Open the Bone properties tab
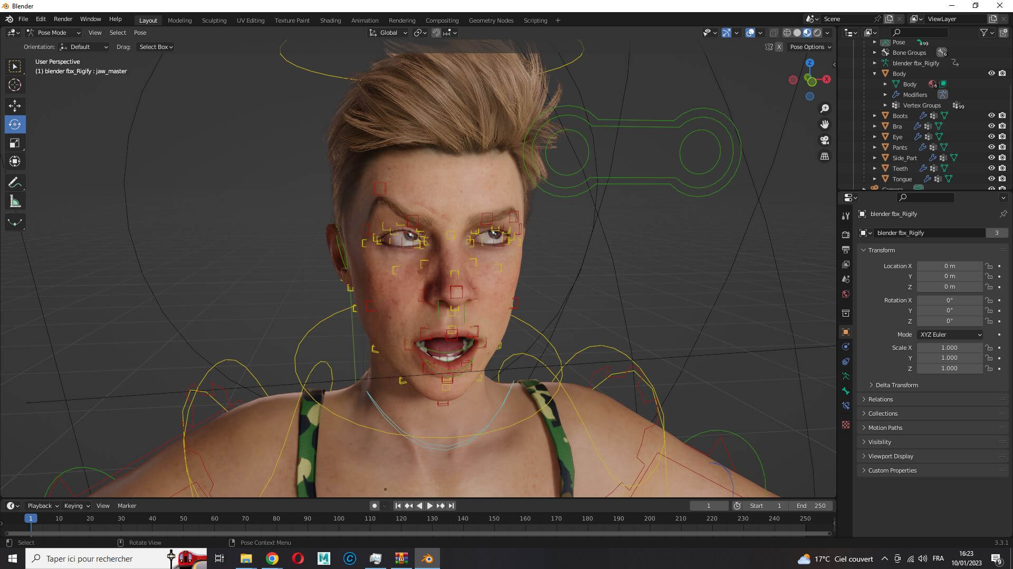Image resolution: width=1013 pixels, height=569 pixels. [846, 391]
